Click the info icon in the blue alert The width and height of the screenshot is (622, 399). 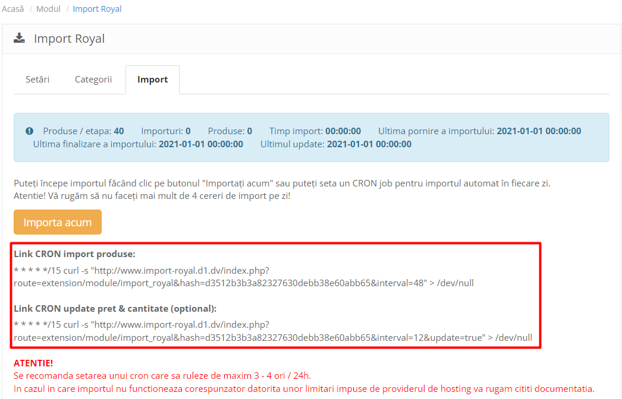coord(30,131)
